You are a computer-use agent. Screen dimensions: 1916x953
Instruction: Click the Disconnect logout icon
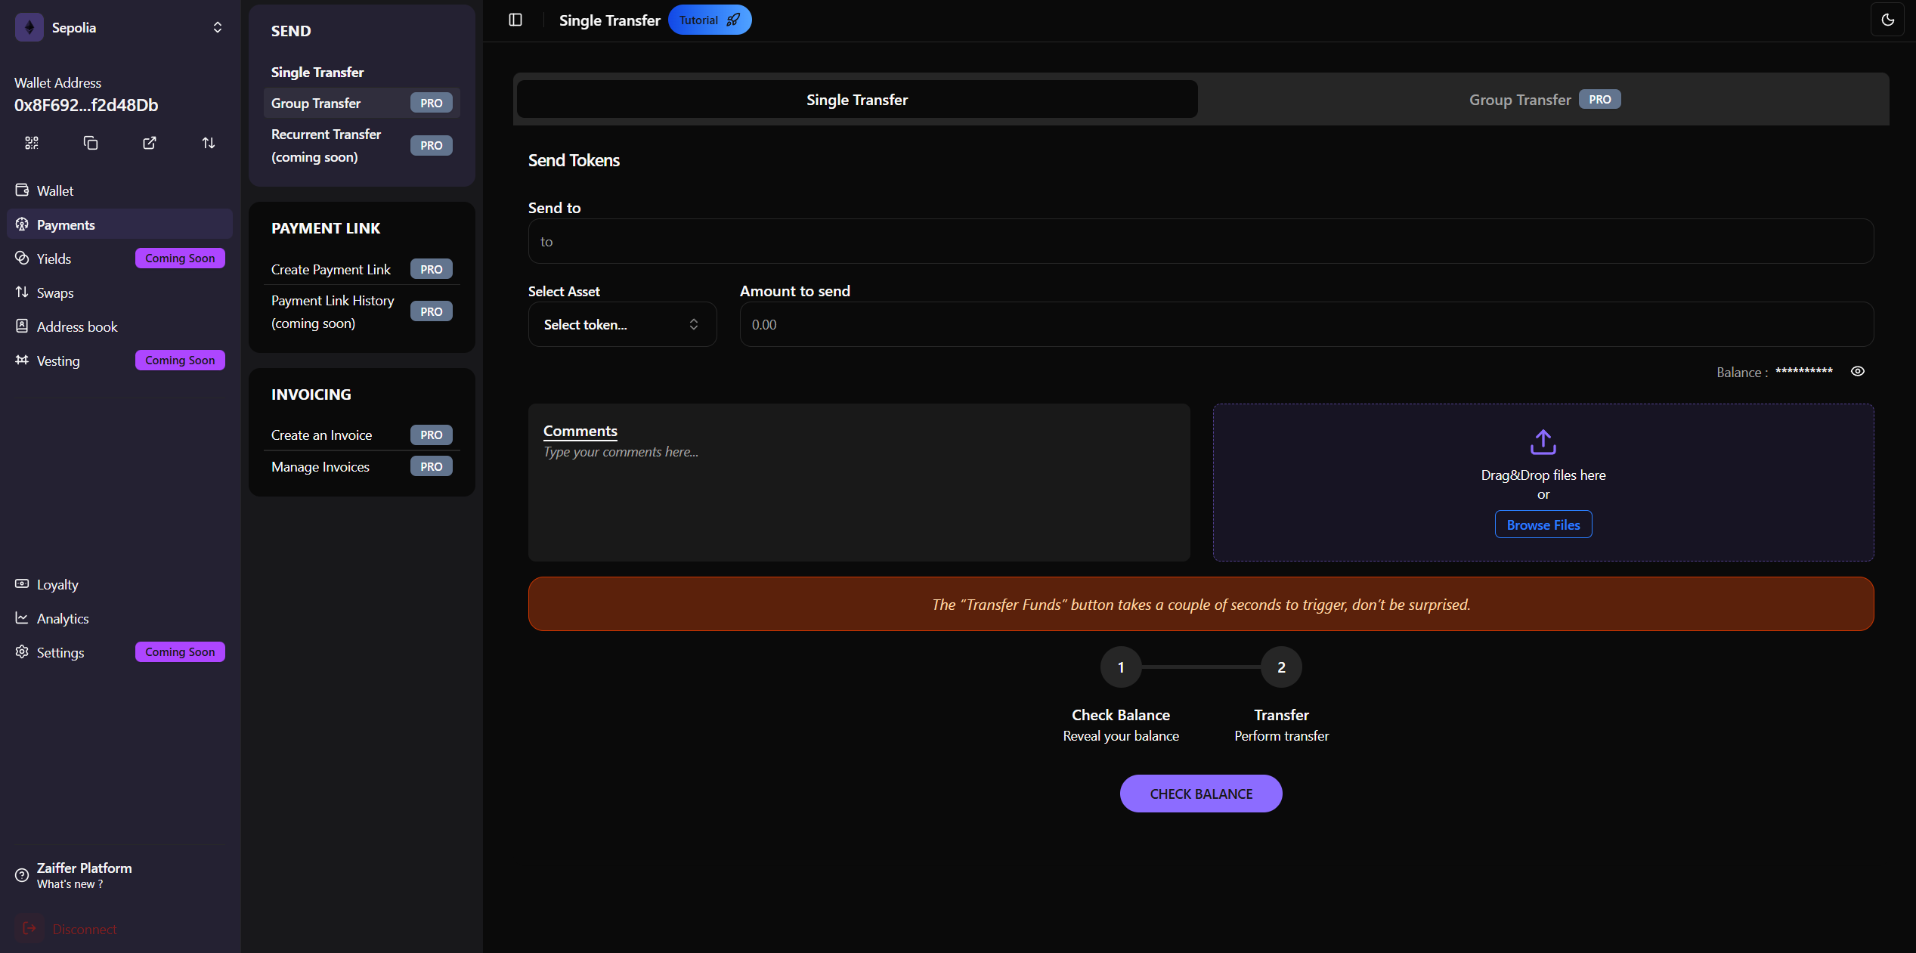29,928
